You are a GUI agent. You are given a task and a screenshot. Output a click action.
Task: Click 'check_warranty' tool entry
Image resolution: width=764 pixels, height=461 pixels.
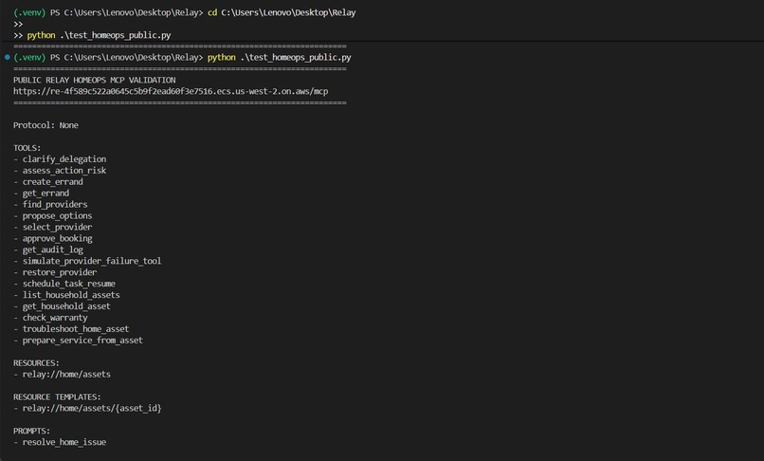55,318
